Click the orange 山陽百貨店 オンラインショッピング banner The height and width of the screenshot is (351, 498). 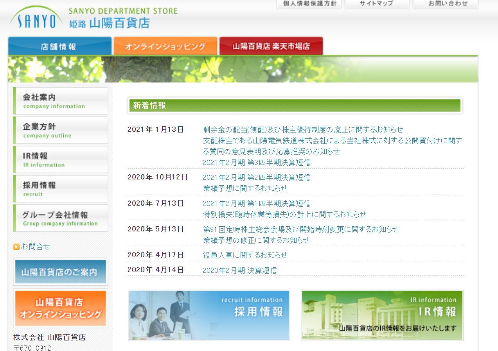point(61,308)
